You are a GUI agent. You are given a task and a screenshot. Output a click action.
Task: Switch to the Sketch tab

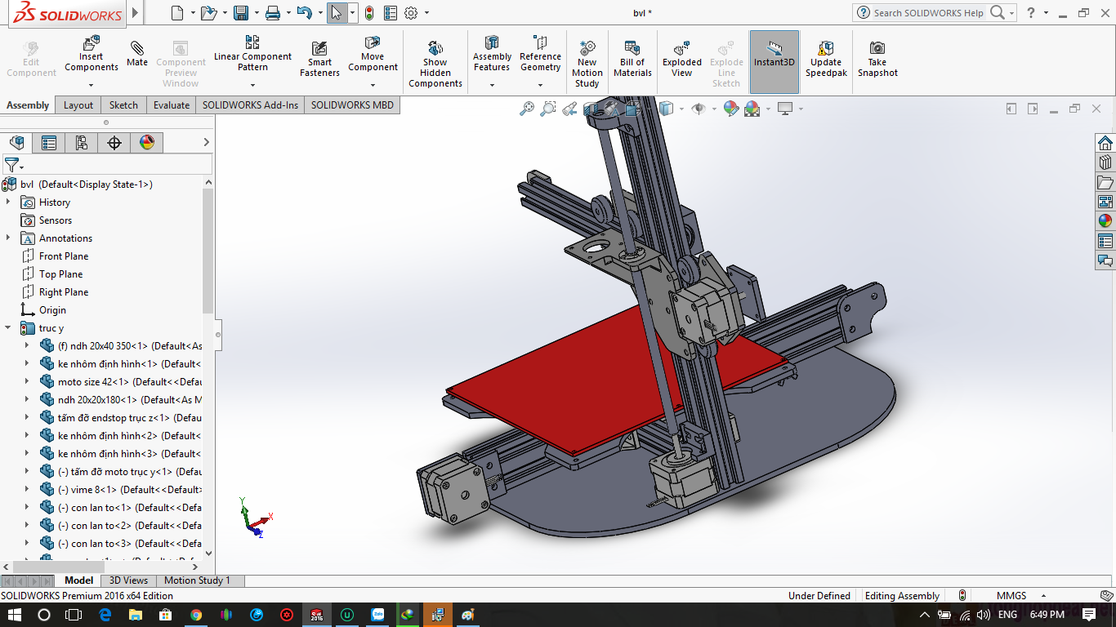coord(123,105)
